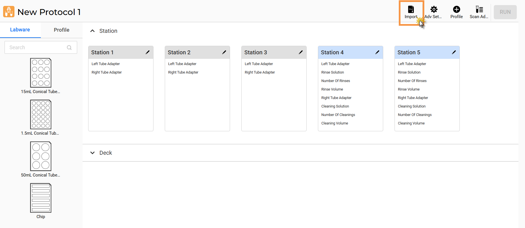
Task: Choose the 50mL Conical Tube labware
Action: click(41, 156)
